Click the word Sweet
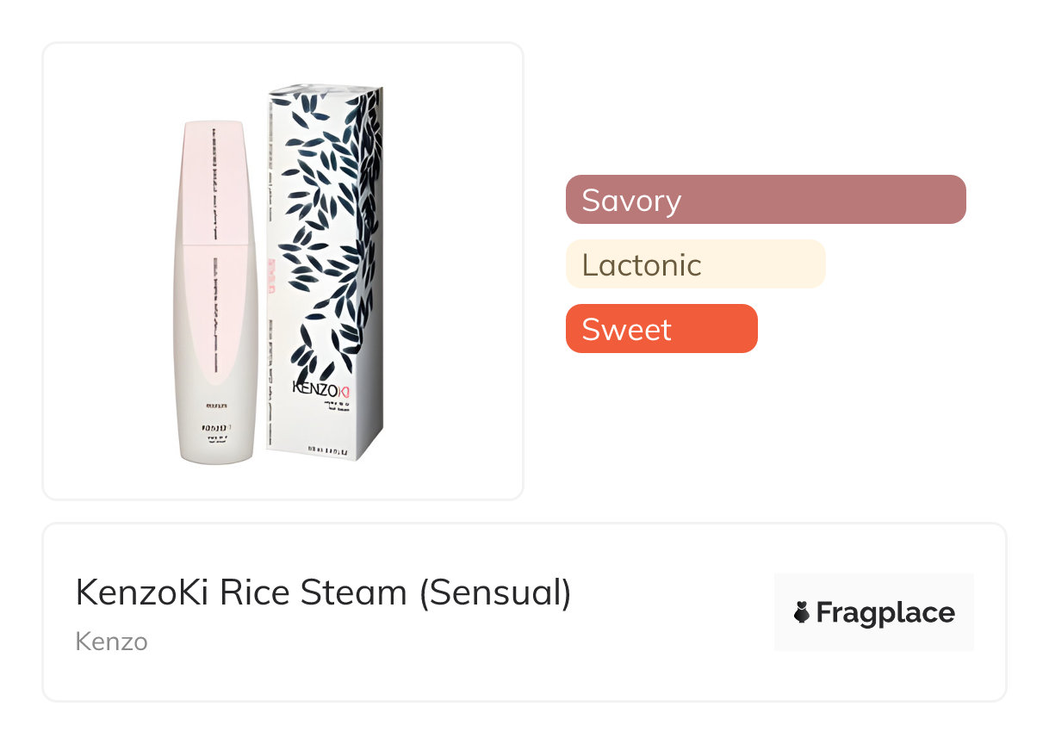 coord(626,329)
